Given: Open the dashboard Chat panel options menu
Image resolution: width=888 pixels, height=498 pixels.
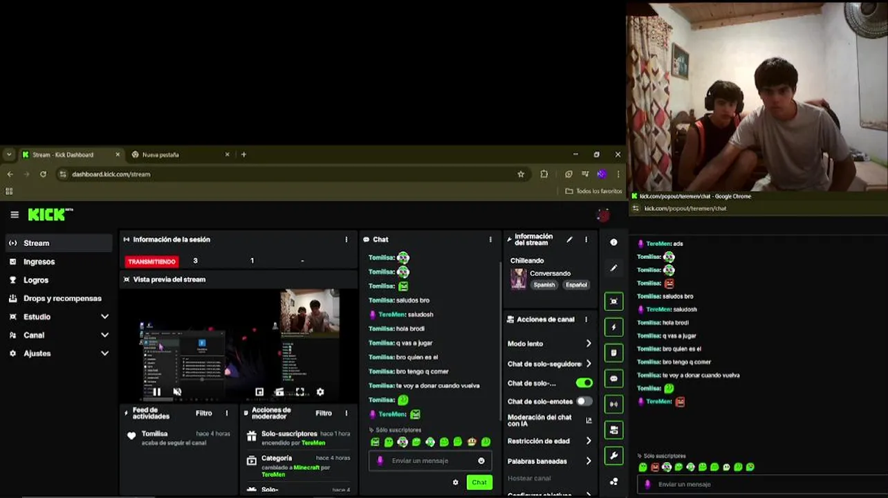Looking at the screenshot, I should [x=490, y=239].
